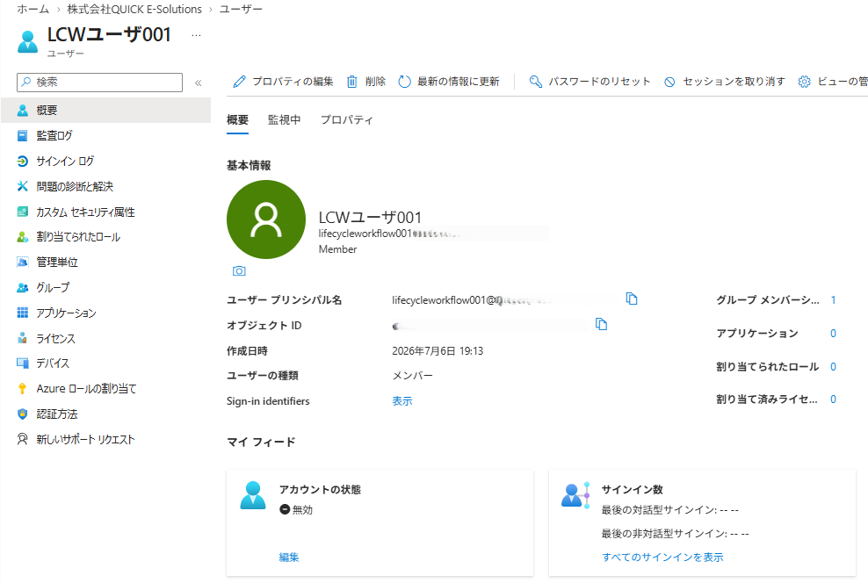Click 編集 link in アカウントの状態 card
This screenshot has width=868, height=583.
point(289,557)
